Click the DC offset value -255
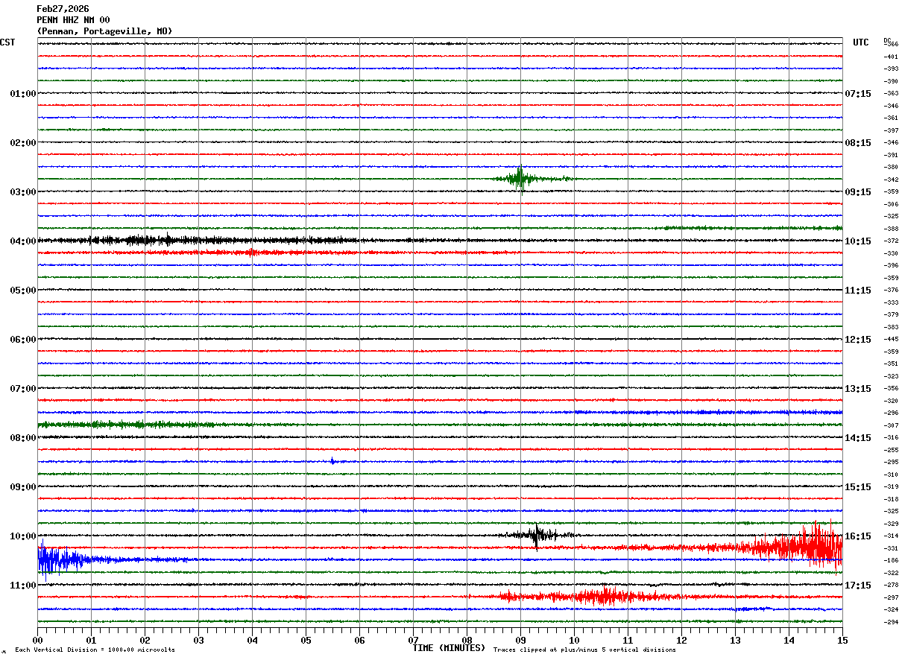The height and width of the screenshot is (660, 902). pos(891,450)
